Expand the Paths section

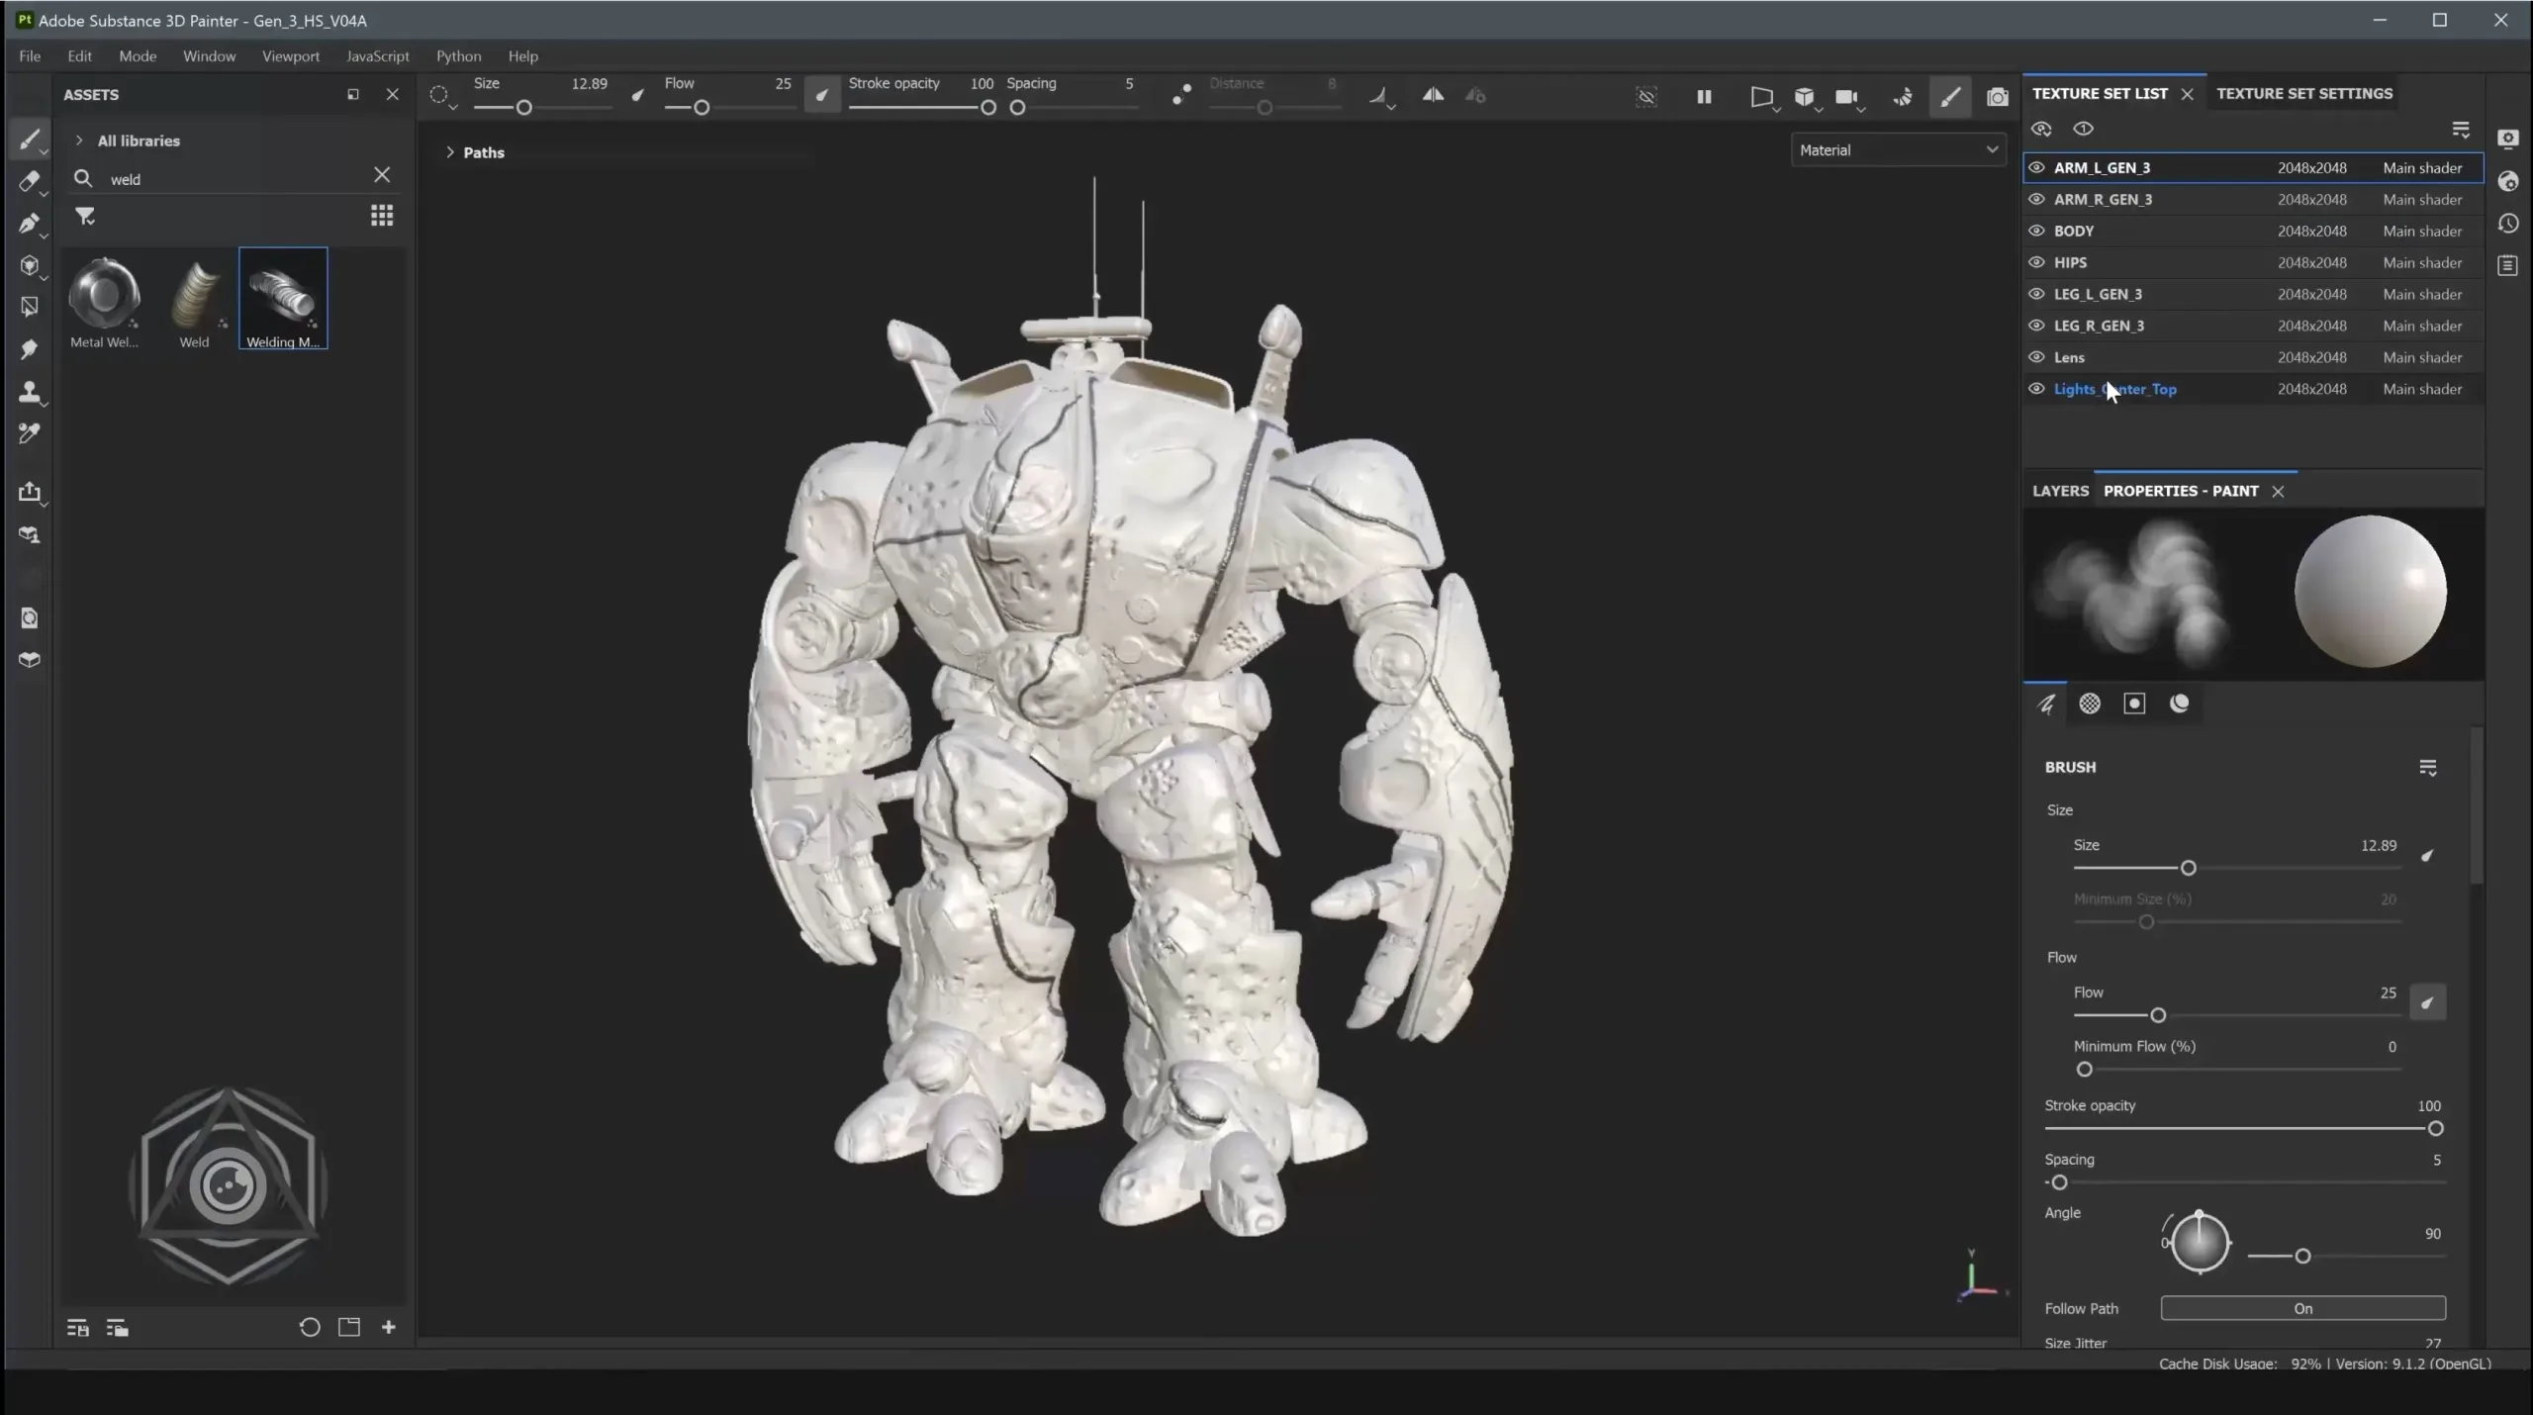click(x=452, y=152)
